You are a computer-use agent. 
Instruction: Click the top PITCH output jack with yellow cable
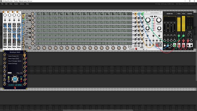[x=135, y=14]
